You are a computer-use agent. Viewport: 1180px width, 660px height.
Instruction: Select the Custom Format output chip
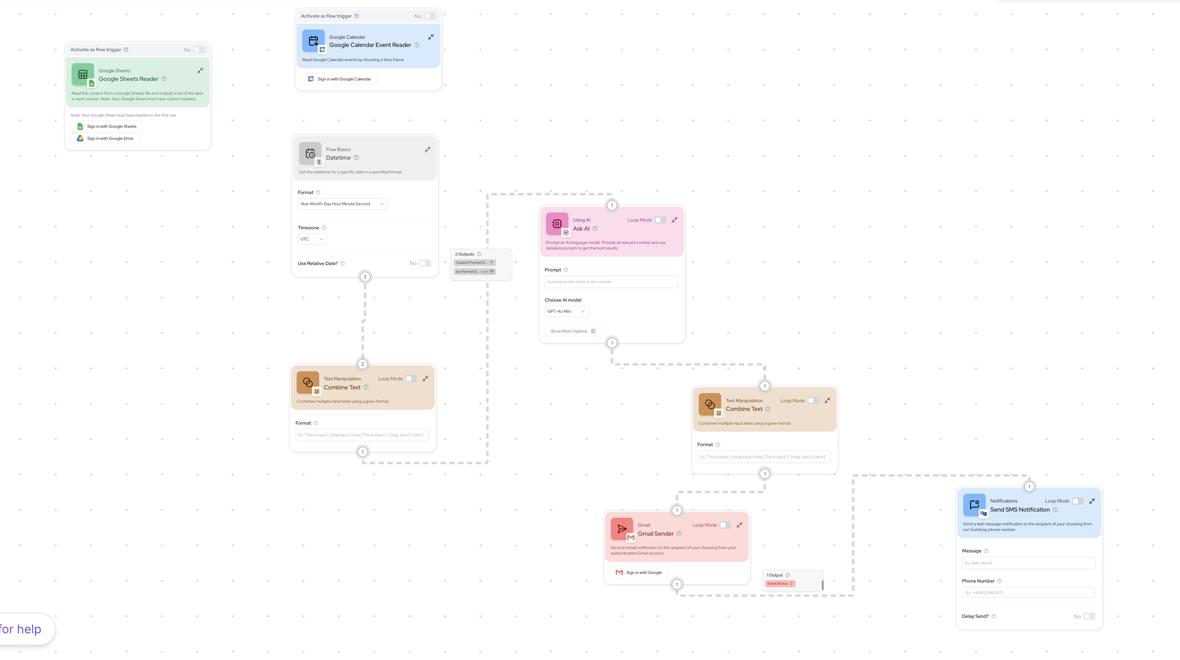pos(475,262)
